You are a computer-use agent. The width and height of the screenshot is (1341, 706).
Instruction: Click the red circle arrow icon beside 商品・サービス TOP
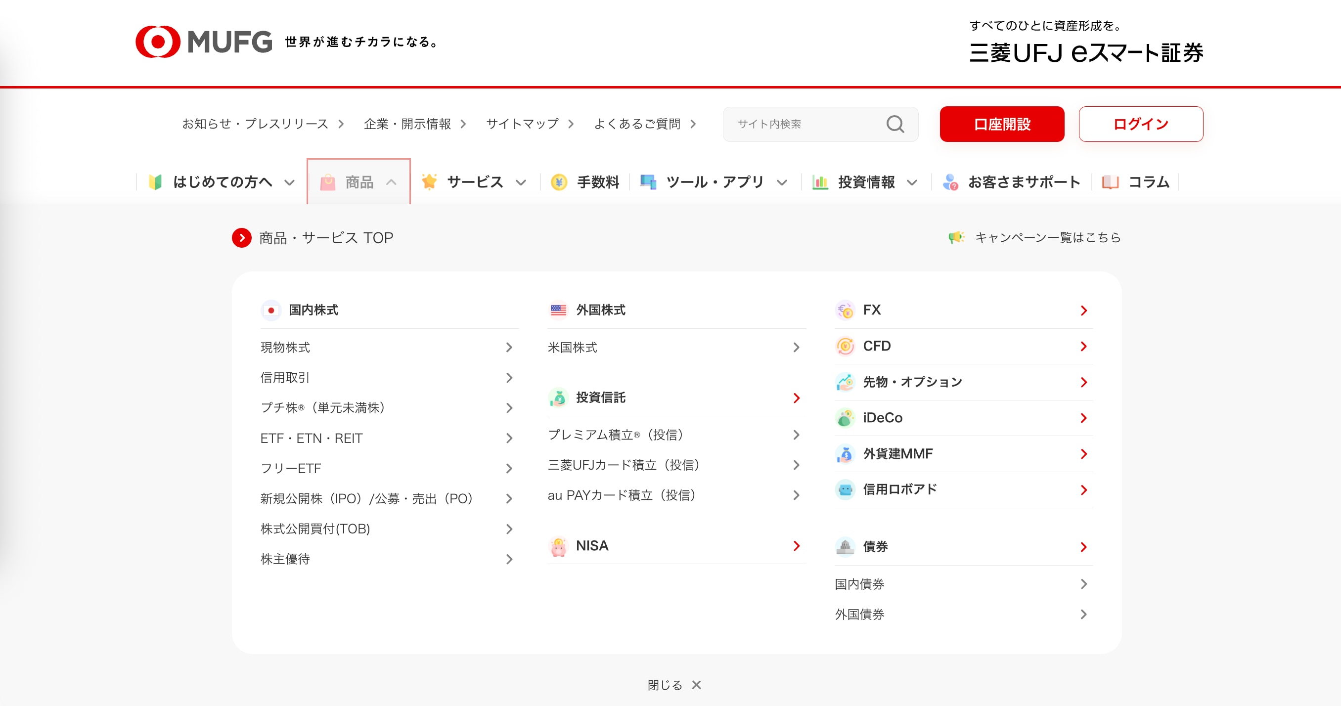pos(241,238)
